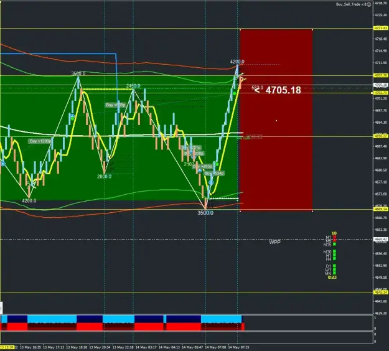
Task: Click the yellow 4645.14 price level tag
Action: pyautogui.click(x=381, y=292)
